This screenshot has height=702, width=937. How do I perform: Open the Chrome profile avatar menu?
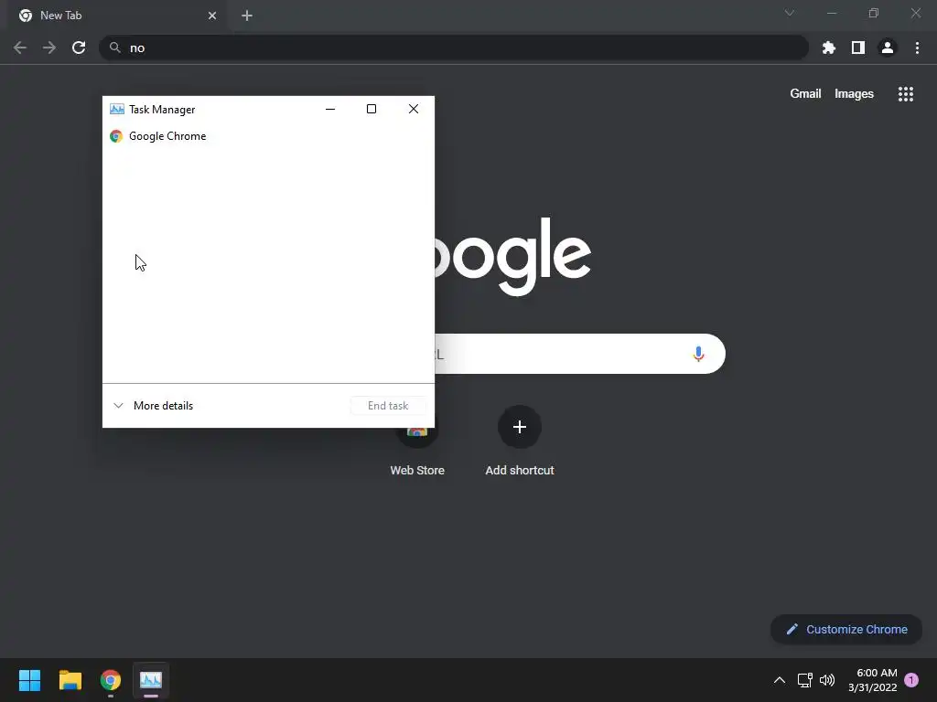pos(888,48)
